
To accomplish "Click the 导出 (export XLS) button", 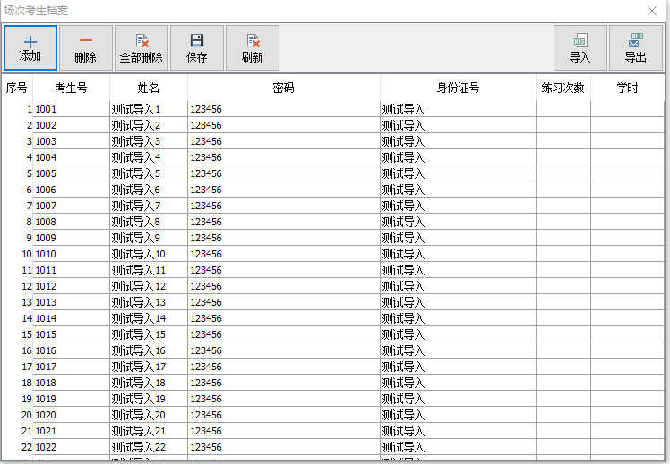I will pos(636,47).
